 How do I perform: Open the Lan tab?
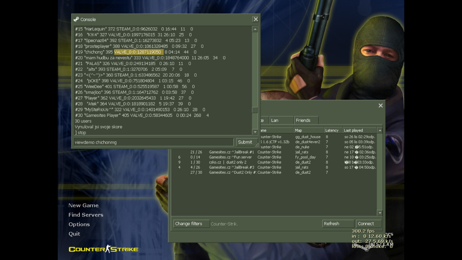pos(281,120)
